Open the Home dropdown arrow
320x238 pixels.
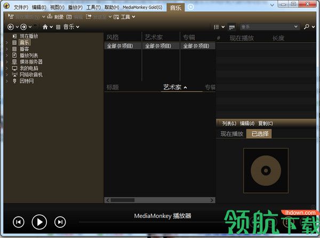[51, 27]
